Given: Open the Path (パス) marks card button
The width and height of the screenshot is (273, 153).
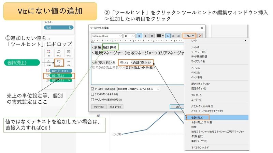Looking at the screenshot, I should tap(69, 63).
